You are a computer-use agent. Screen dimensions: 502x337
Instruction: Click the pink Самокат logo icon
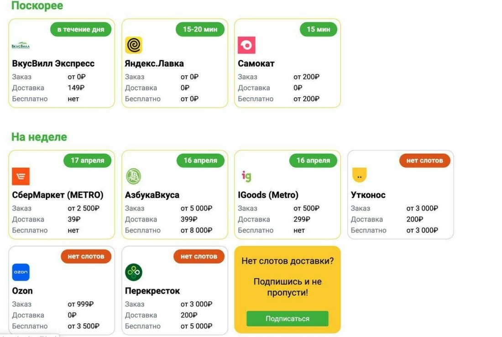(x=246, y=45)
